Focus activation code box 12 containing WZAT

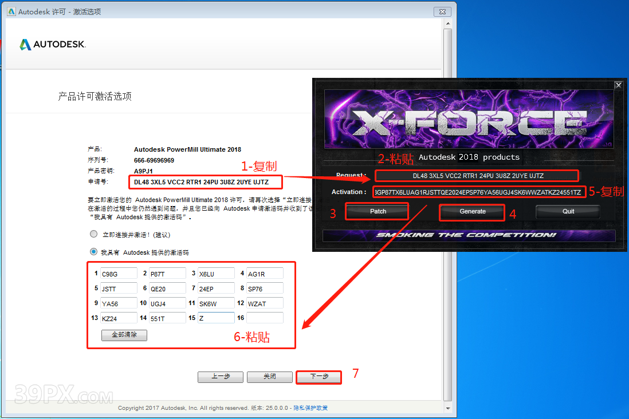265,303
